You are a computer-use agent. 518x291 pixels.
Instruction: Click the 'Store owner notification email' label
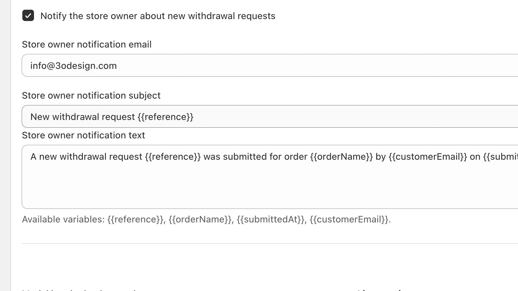[87, 44]
